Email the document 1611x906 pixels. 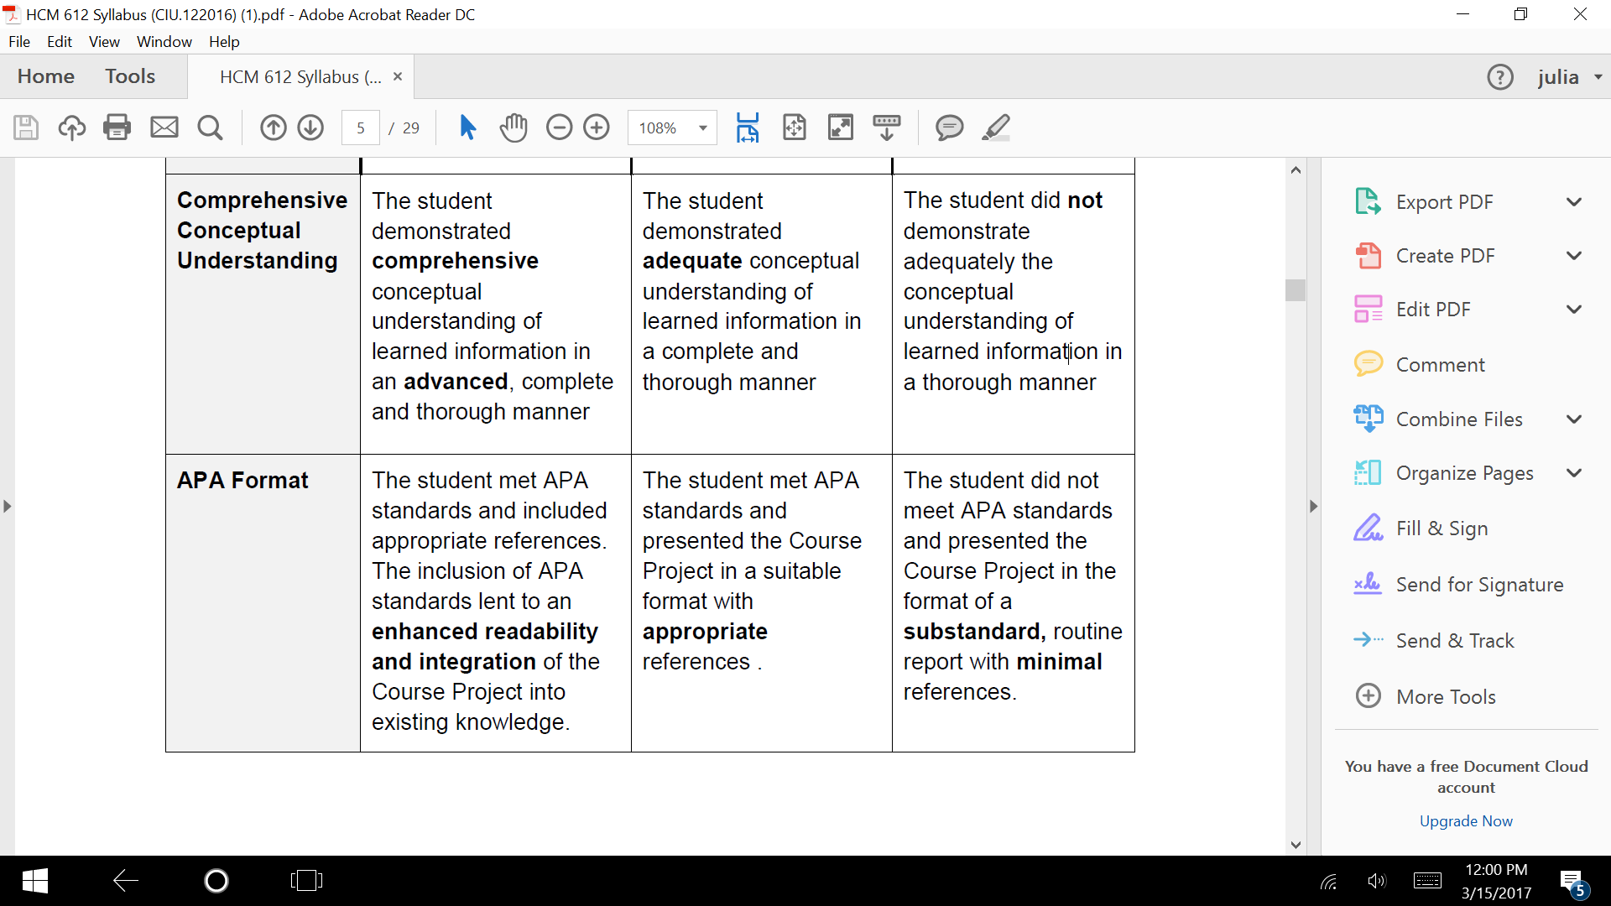164,128
